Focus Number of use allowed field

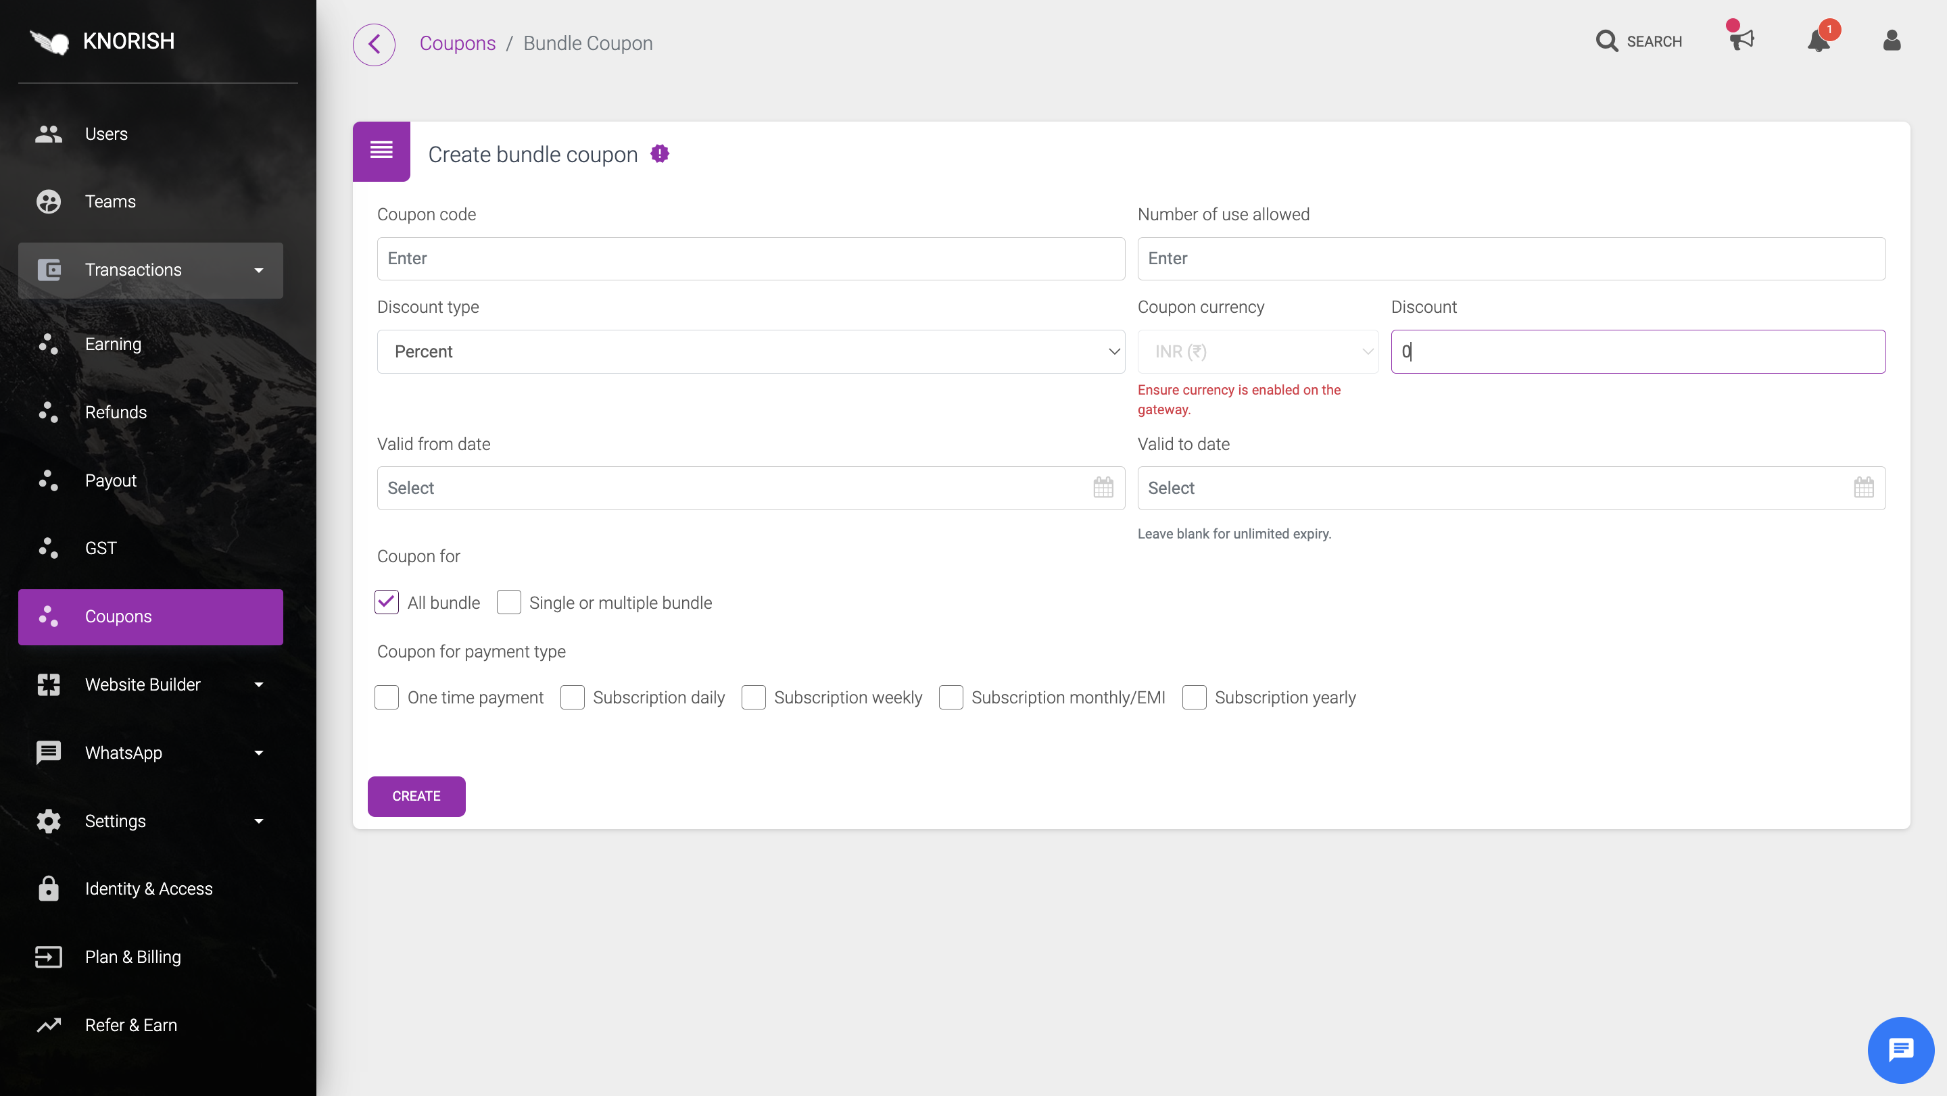[x=1511, y=258]
